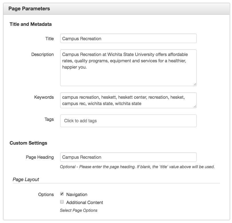Click the Keywords box resize handle
The image size is (232, 223).
coord(195,106)
